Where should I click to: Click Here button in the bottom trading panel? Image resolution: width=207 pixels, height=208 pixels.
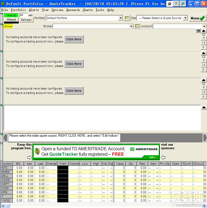[74, 91]
